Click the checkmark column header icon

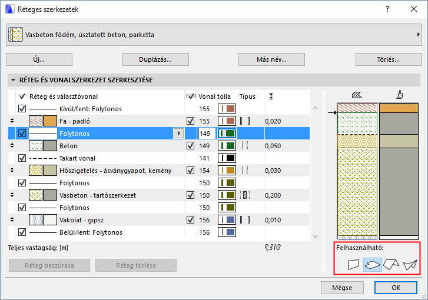coord(22,96)
